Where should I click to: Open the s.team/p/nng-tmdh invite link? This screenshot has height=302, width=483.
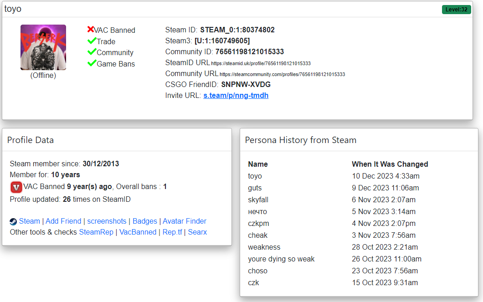point(236,96)
